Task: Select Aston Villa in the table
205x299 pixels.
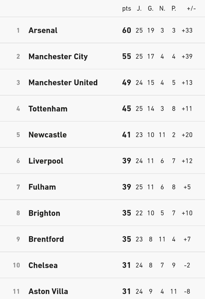Action: pos(48,291)
